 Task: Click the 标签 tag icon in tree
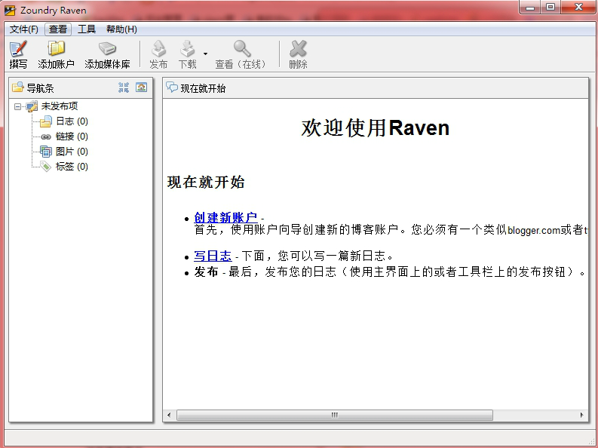pyautogui.click(x=46, y=167)
